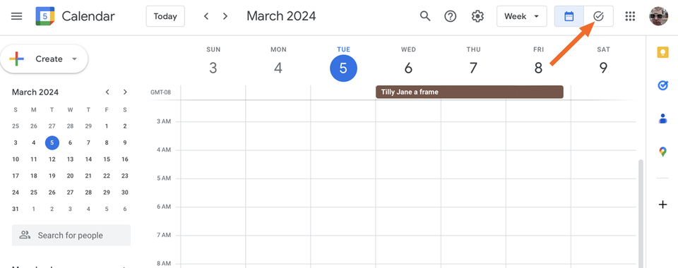Show next month in mini calendar

point(125,92)
